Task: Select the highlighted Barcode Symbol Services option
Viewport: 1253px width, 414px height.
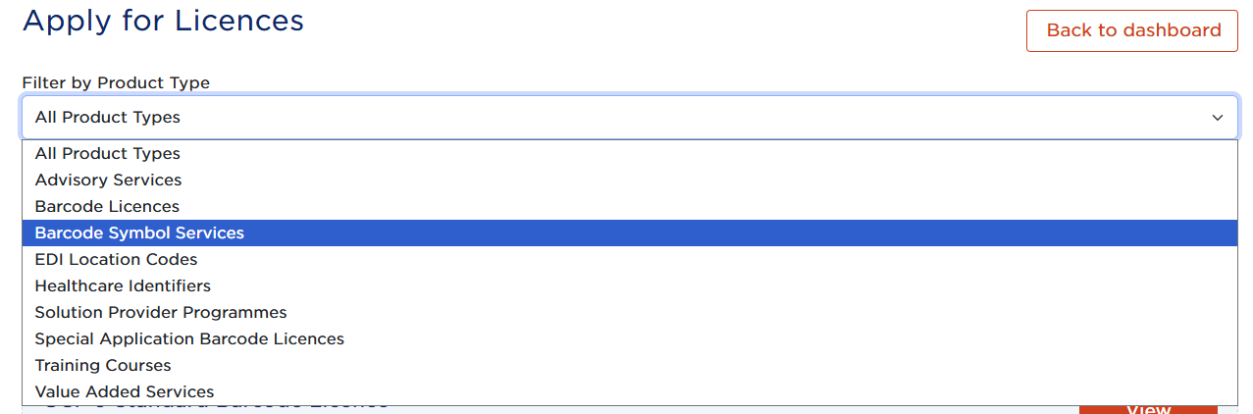Action: pos(139,233)
